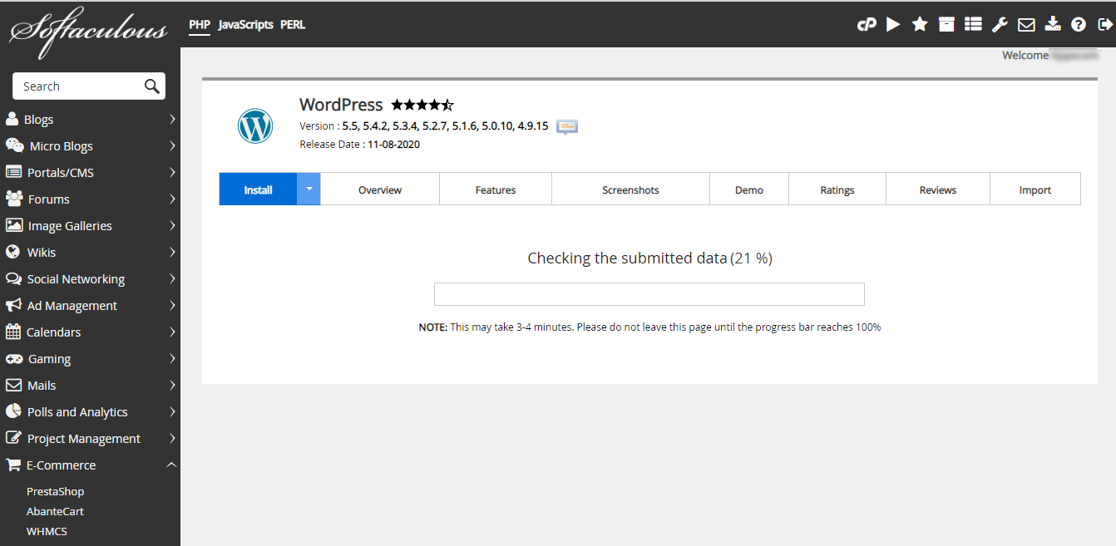Open the backups download icon
The width and height of the screenshot is (1116, 546).
(1053, 24)
